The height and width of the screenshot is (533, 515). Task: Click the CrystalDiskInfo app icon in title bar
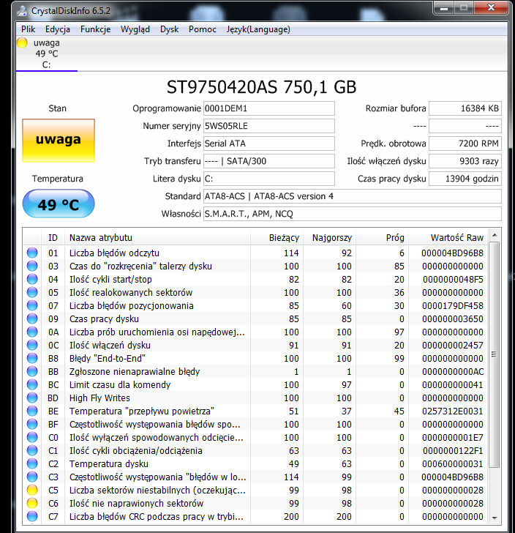click(x=22, y=11)
